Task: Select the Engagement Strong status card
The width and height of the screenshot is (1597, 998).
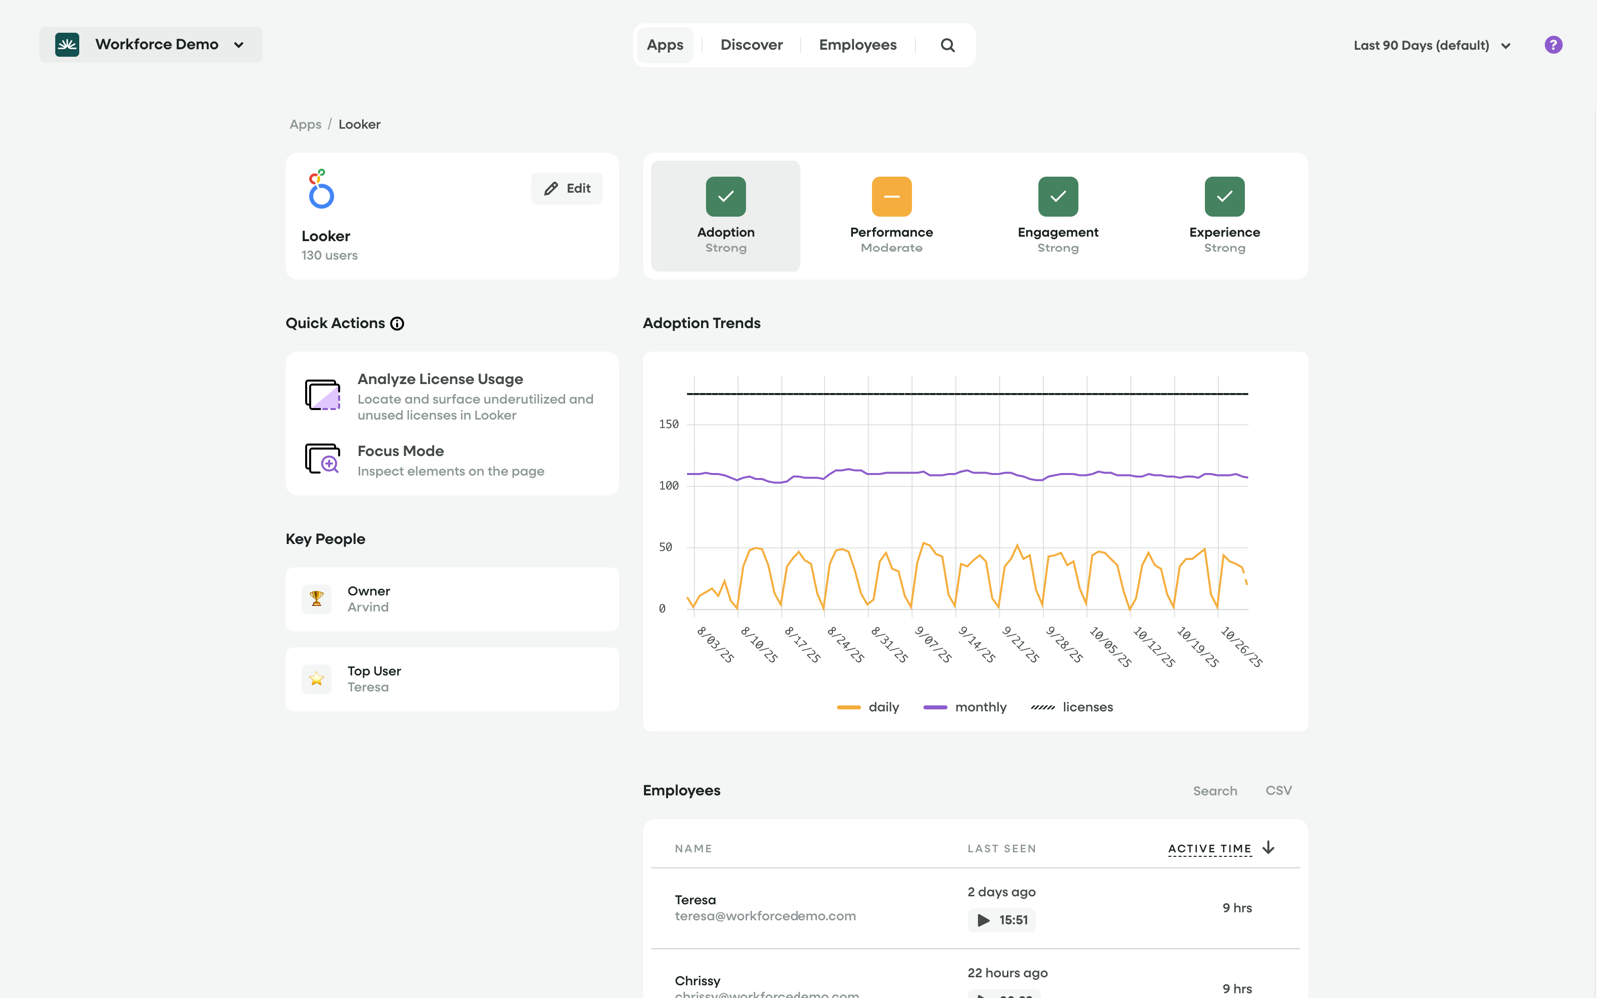Action: (x=1057, y=216)
